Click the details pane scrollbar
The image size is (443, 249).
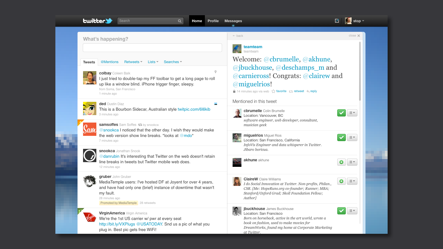click(x=360, y=71)
